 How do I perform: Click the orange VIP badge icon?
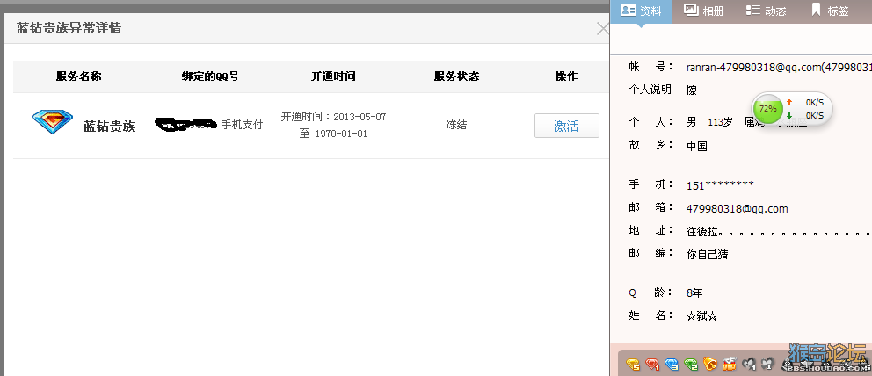[729, 365]
